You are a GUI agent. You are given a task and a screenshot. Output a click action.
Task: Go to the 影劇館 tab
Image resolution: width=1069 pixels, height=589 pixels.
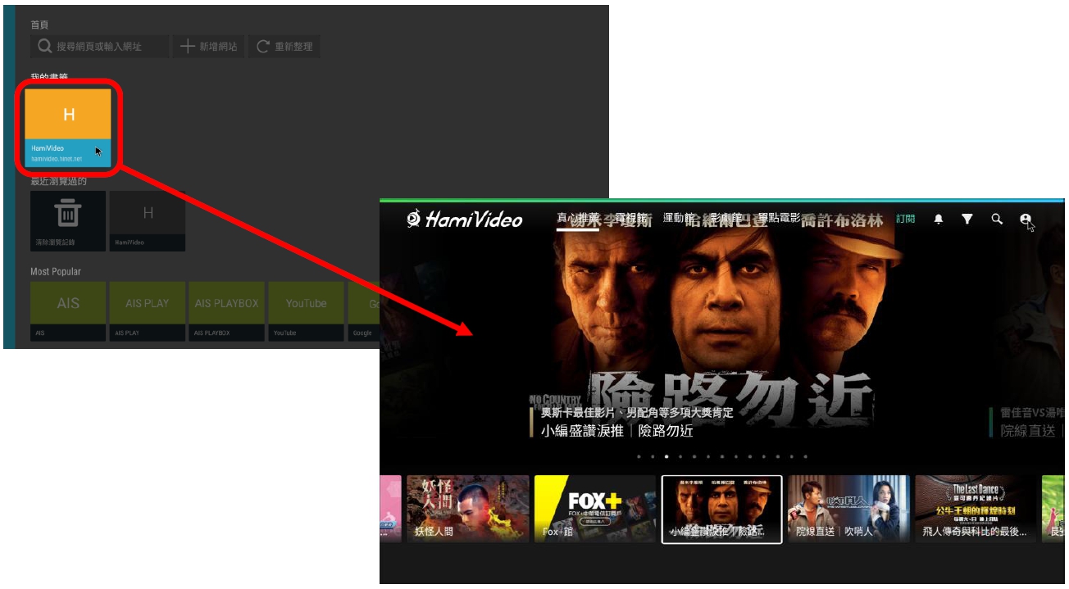[726, 219]
